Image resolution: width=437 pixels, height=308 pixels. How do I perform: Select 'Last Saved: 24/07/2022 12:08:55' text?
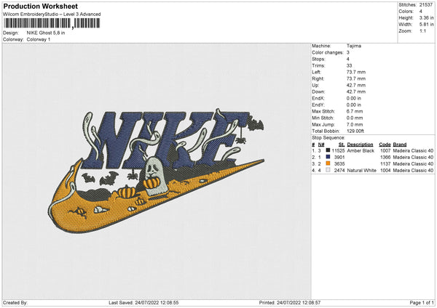coord(143,302)
